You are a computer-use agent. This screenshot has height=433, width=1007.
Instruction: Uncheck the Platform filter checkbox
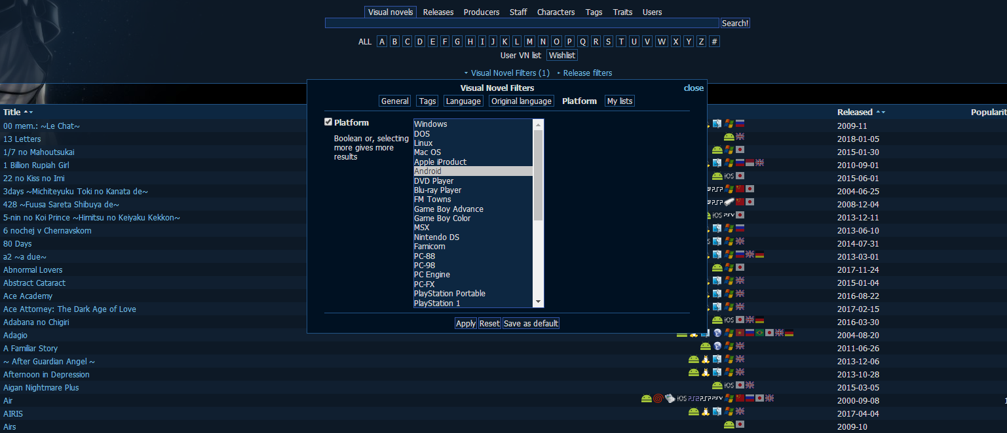(x=328, y=122)
